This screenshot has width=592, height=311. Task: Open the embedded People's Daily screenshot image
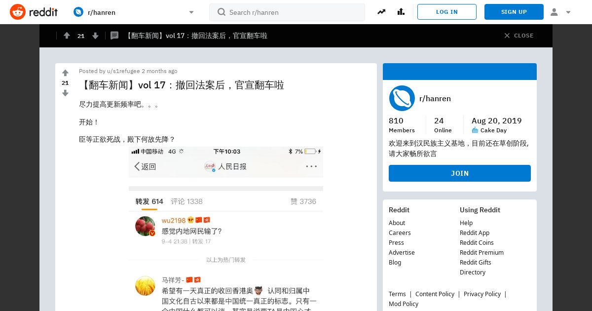226,229
